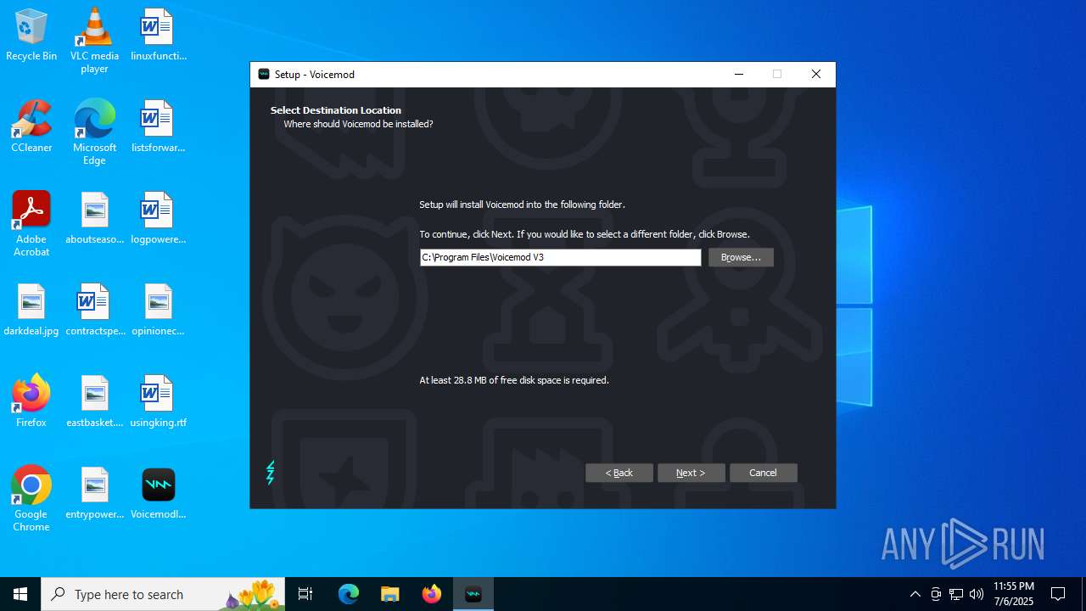The width and height of the screenshot is (1086, 611).
Task: Click the Next > button
Action: (x=691, y=473)
